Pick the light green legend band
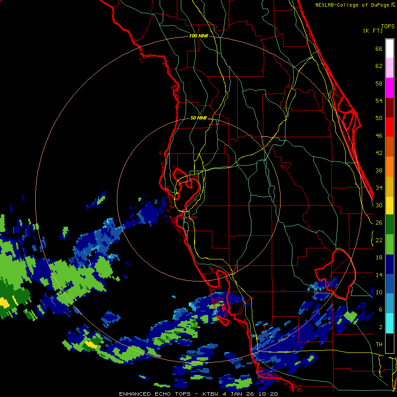The height and width of the screenshot is (397, 397). point(390,244)
